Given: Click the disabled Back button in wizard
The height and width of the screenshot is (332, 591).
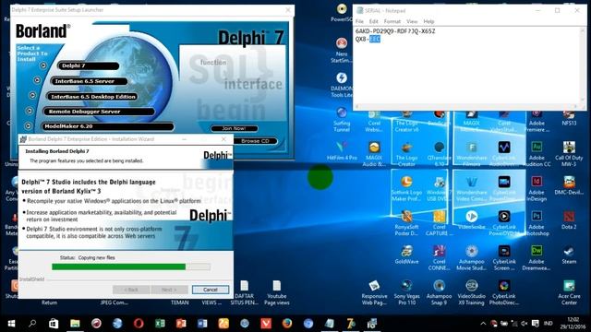Looking at the screenshot, I should (x=131, y=290).
